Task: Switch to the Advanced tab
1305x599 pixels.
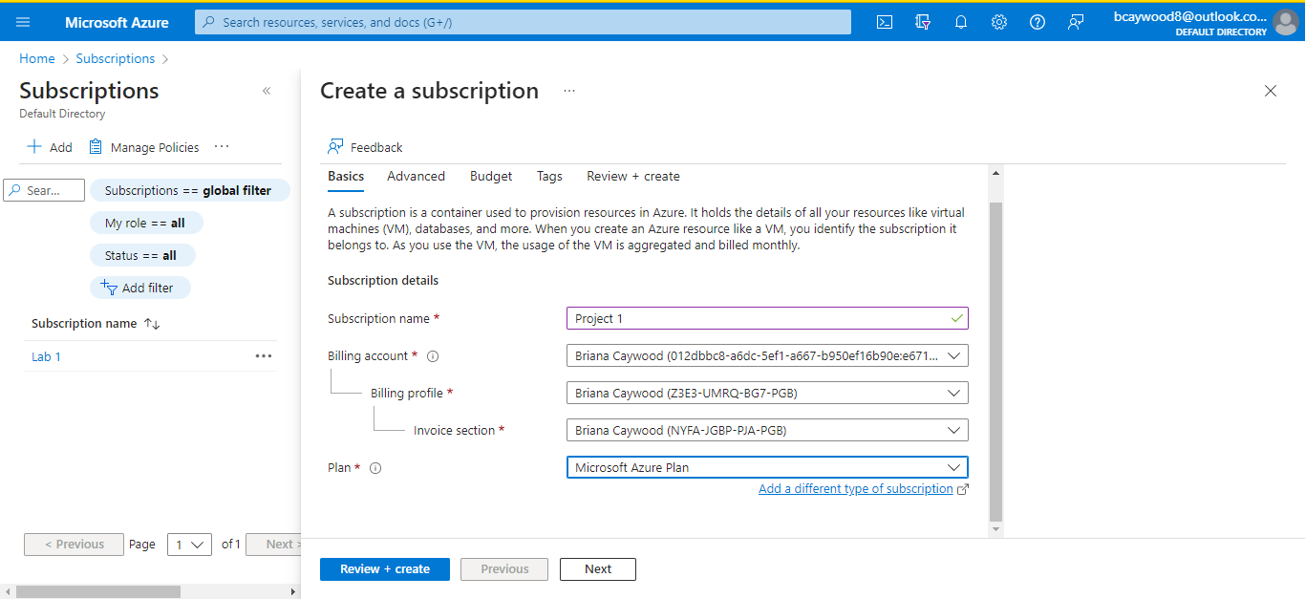Action: (416, 176)
